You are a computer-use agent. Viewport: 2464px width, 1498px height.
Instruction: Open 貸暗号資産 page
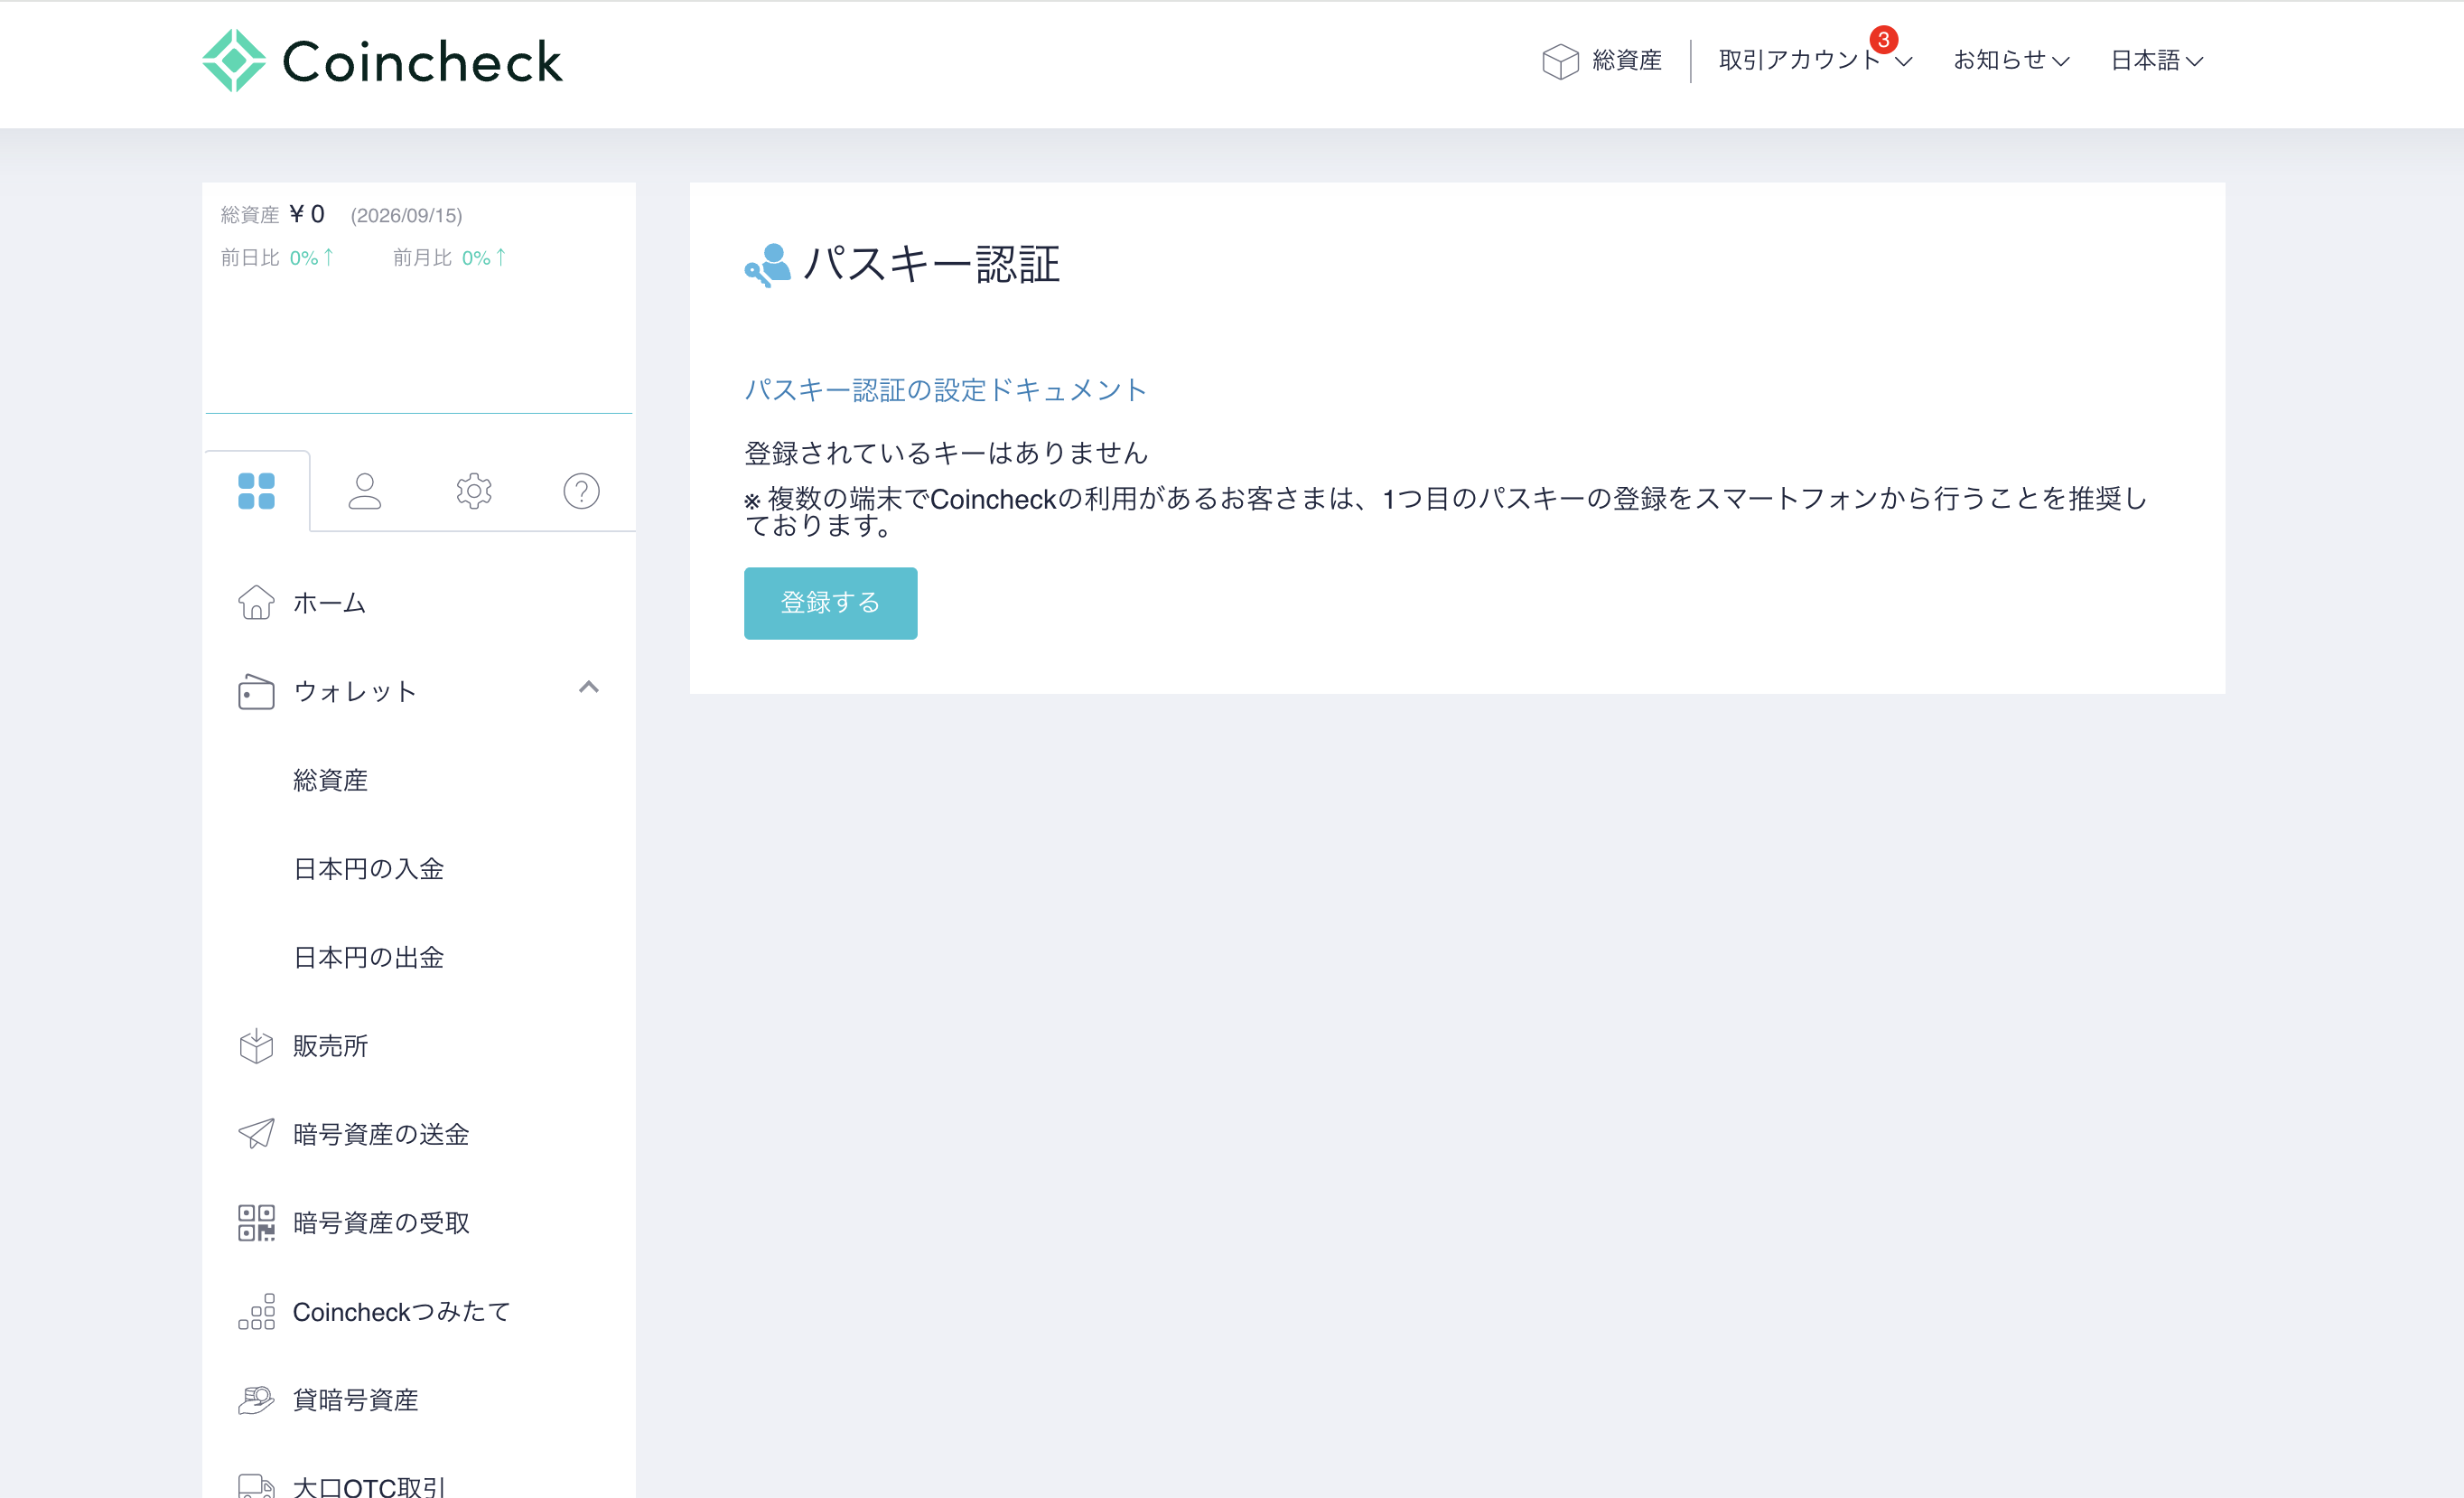click(356, 1400)
